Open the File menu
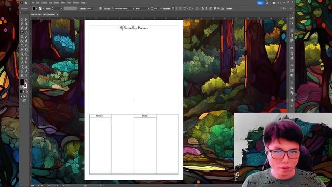The width and height of the screenshot is (332, 187). click(x=33, y=3)
